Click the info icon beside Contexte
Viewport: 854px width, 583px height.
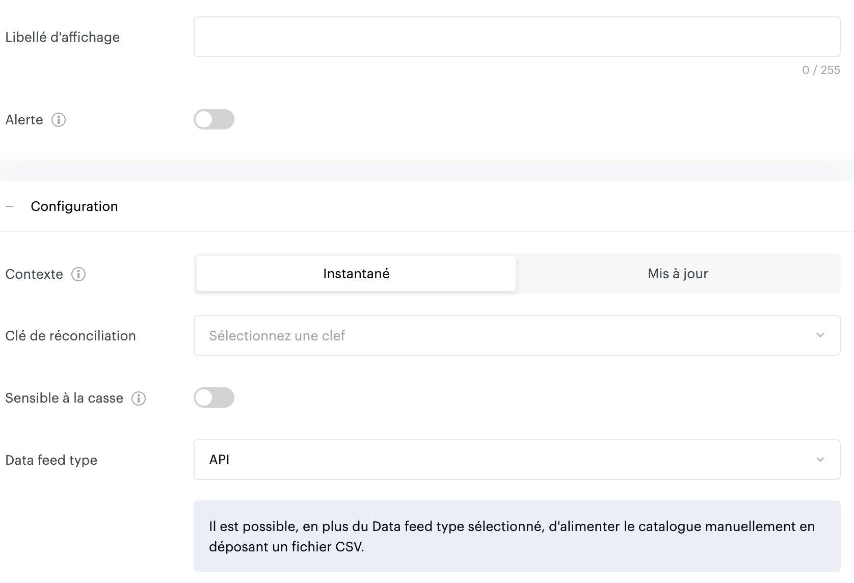(x=78, y=274)
